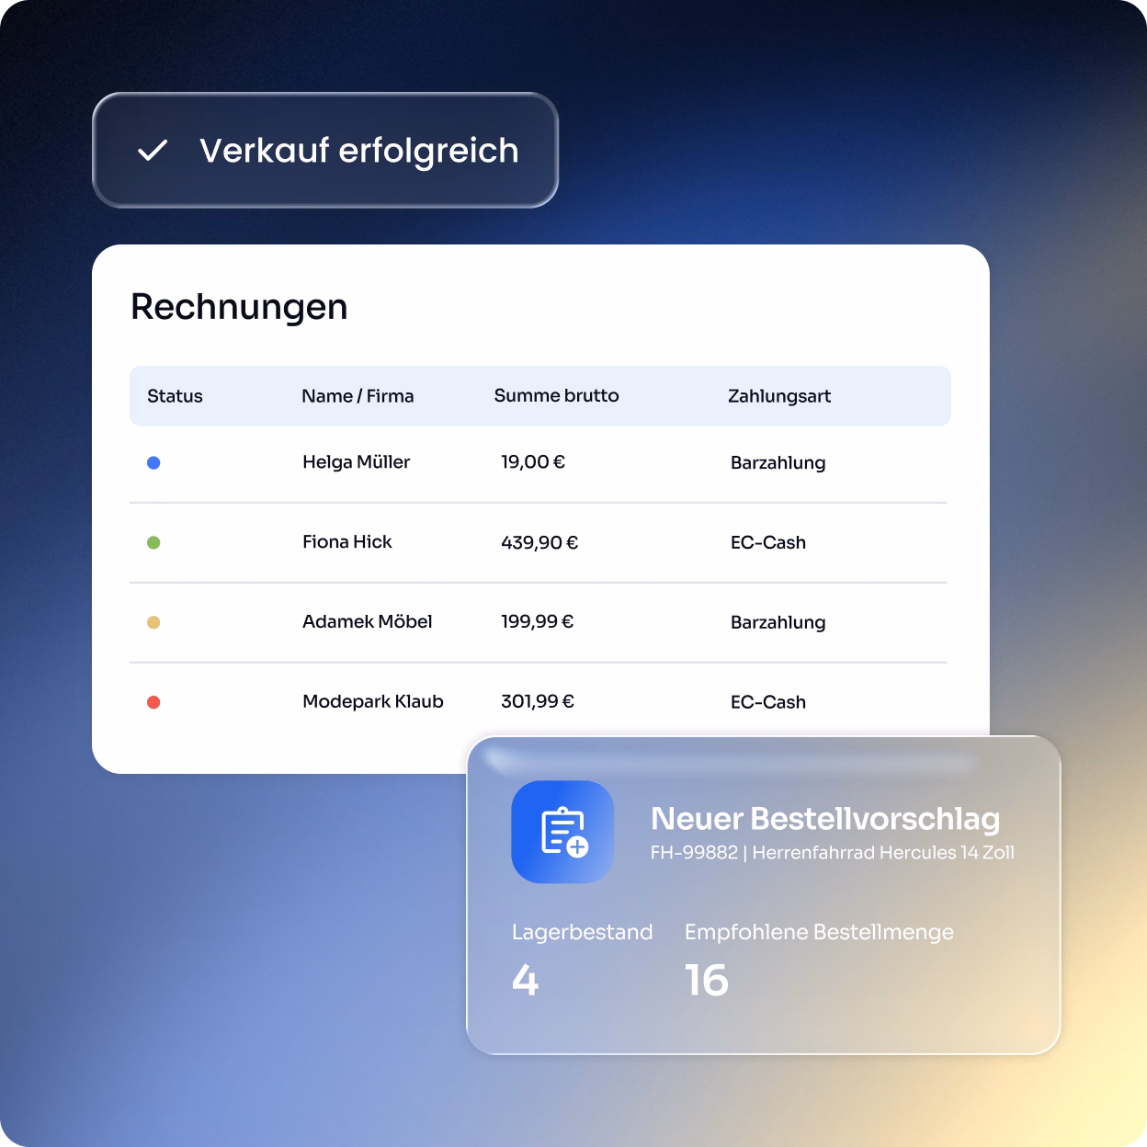The image size is (1147, 1147).
Task: Click the 199,99 € amount
Action: (538, 622)
